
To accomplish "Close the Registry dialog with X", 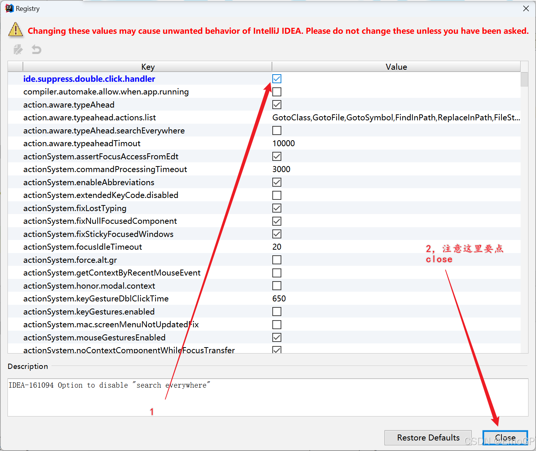I will coord(526,8).
